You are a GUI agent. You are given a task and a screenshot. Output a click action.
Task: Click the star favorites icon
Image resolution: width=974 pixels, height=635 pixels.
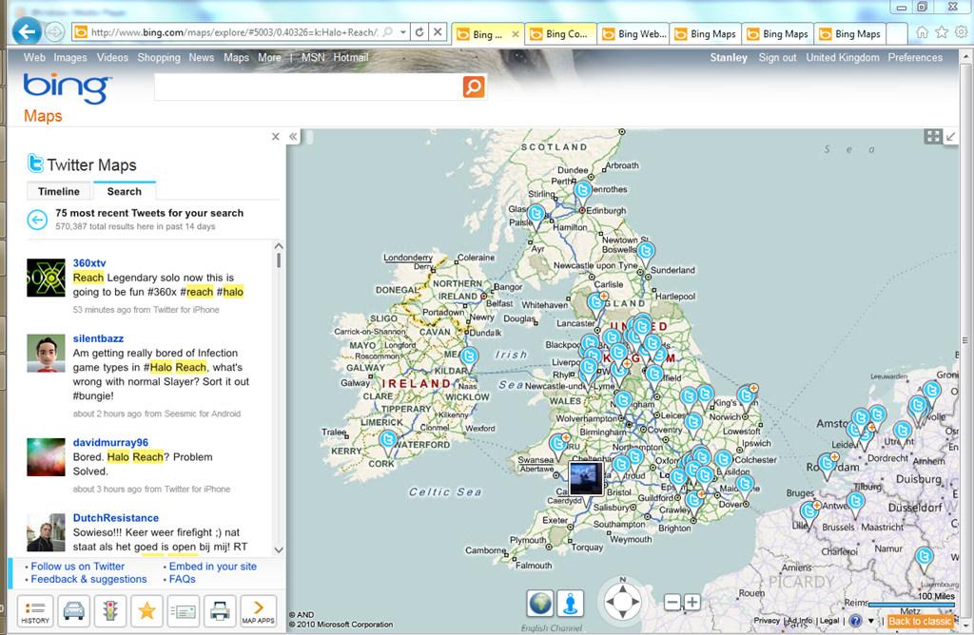(x=146, y=610)
